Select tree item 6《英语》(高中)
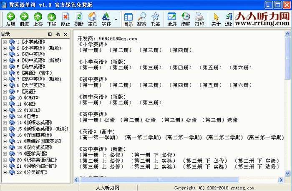Image resolution: width=292 pixels, height=191 pixels. point(35,73)
